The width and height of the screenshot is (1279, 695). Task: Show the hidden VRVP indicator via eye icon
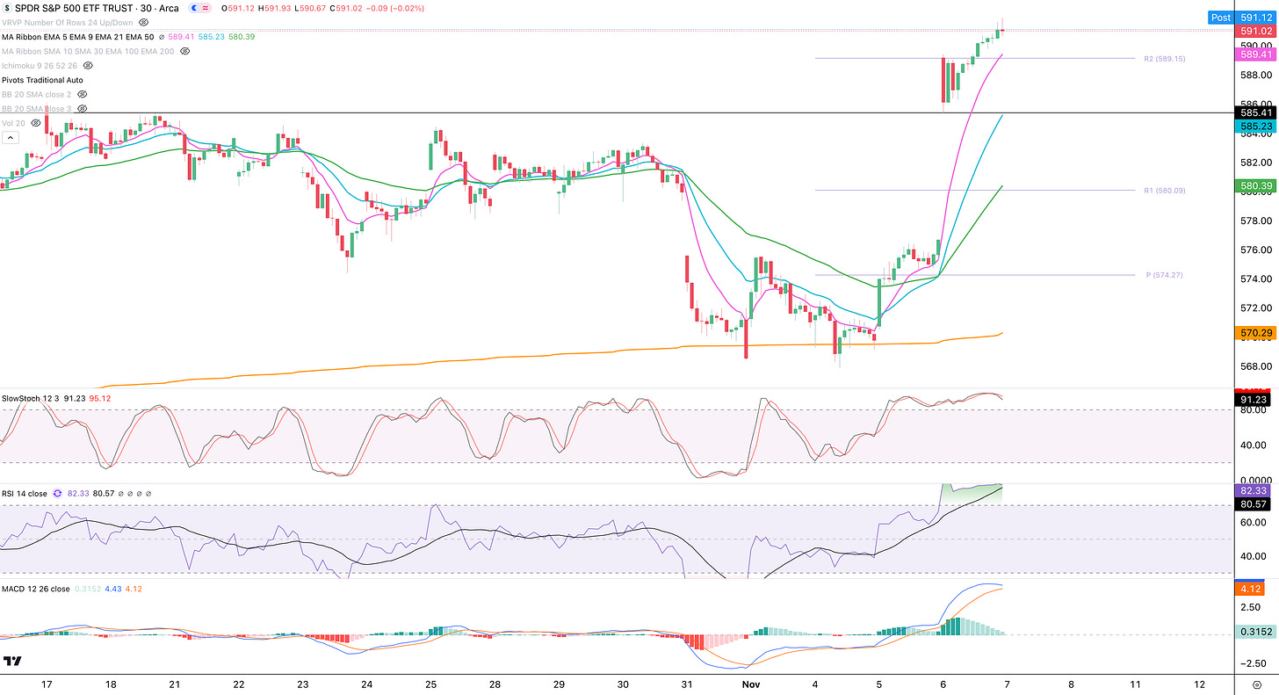click(143, 22)
